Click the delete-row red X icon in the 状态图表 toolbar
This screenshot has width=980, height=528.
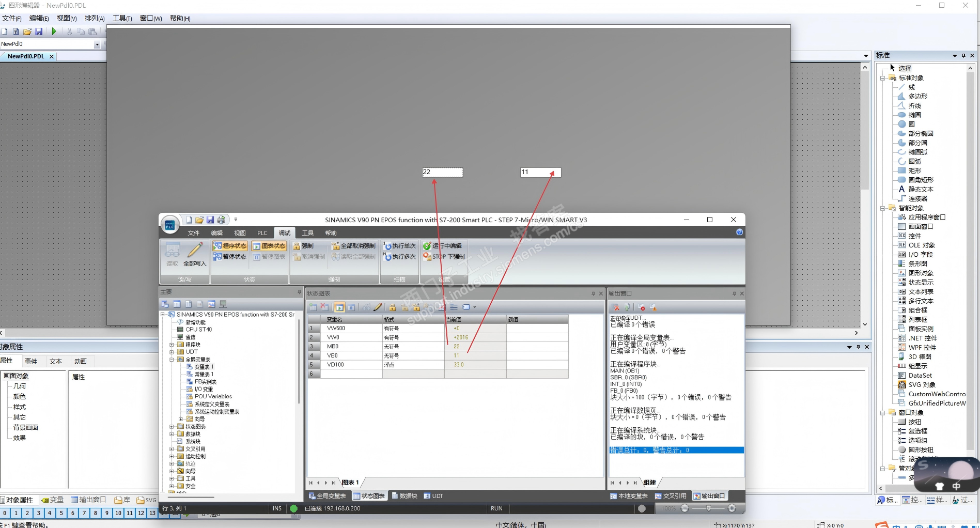(324, 307)
